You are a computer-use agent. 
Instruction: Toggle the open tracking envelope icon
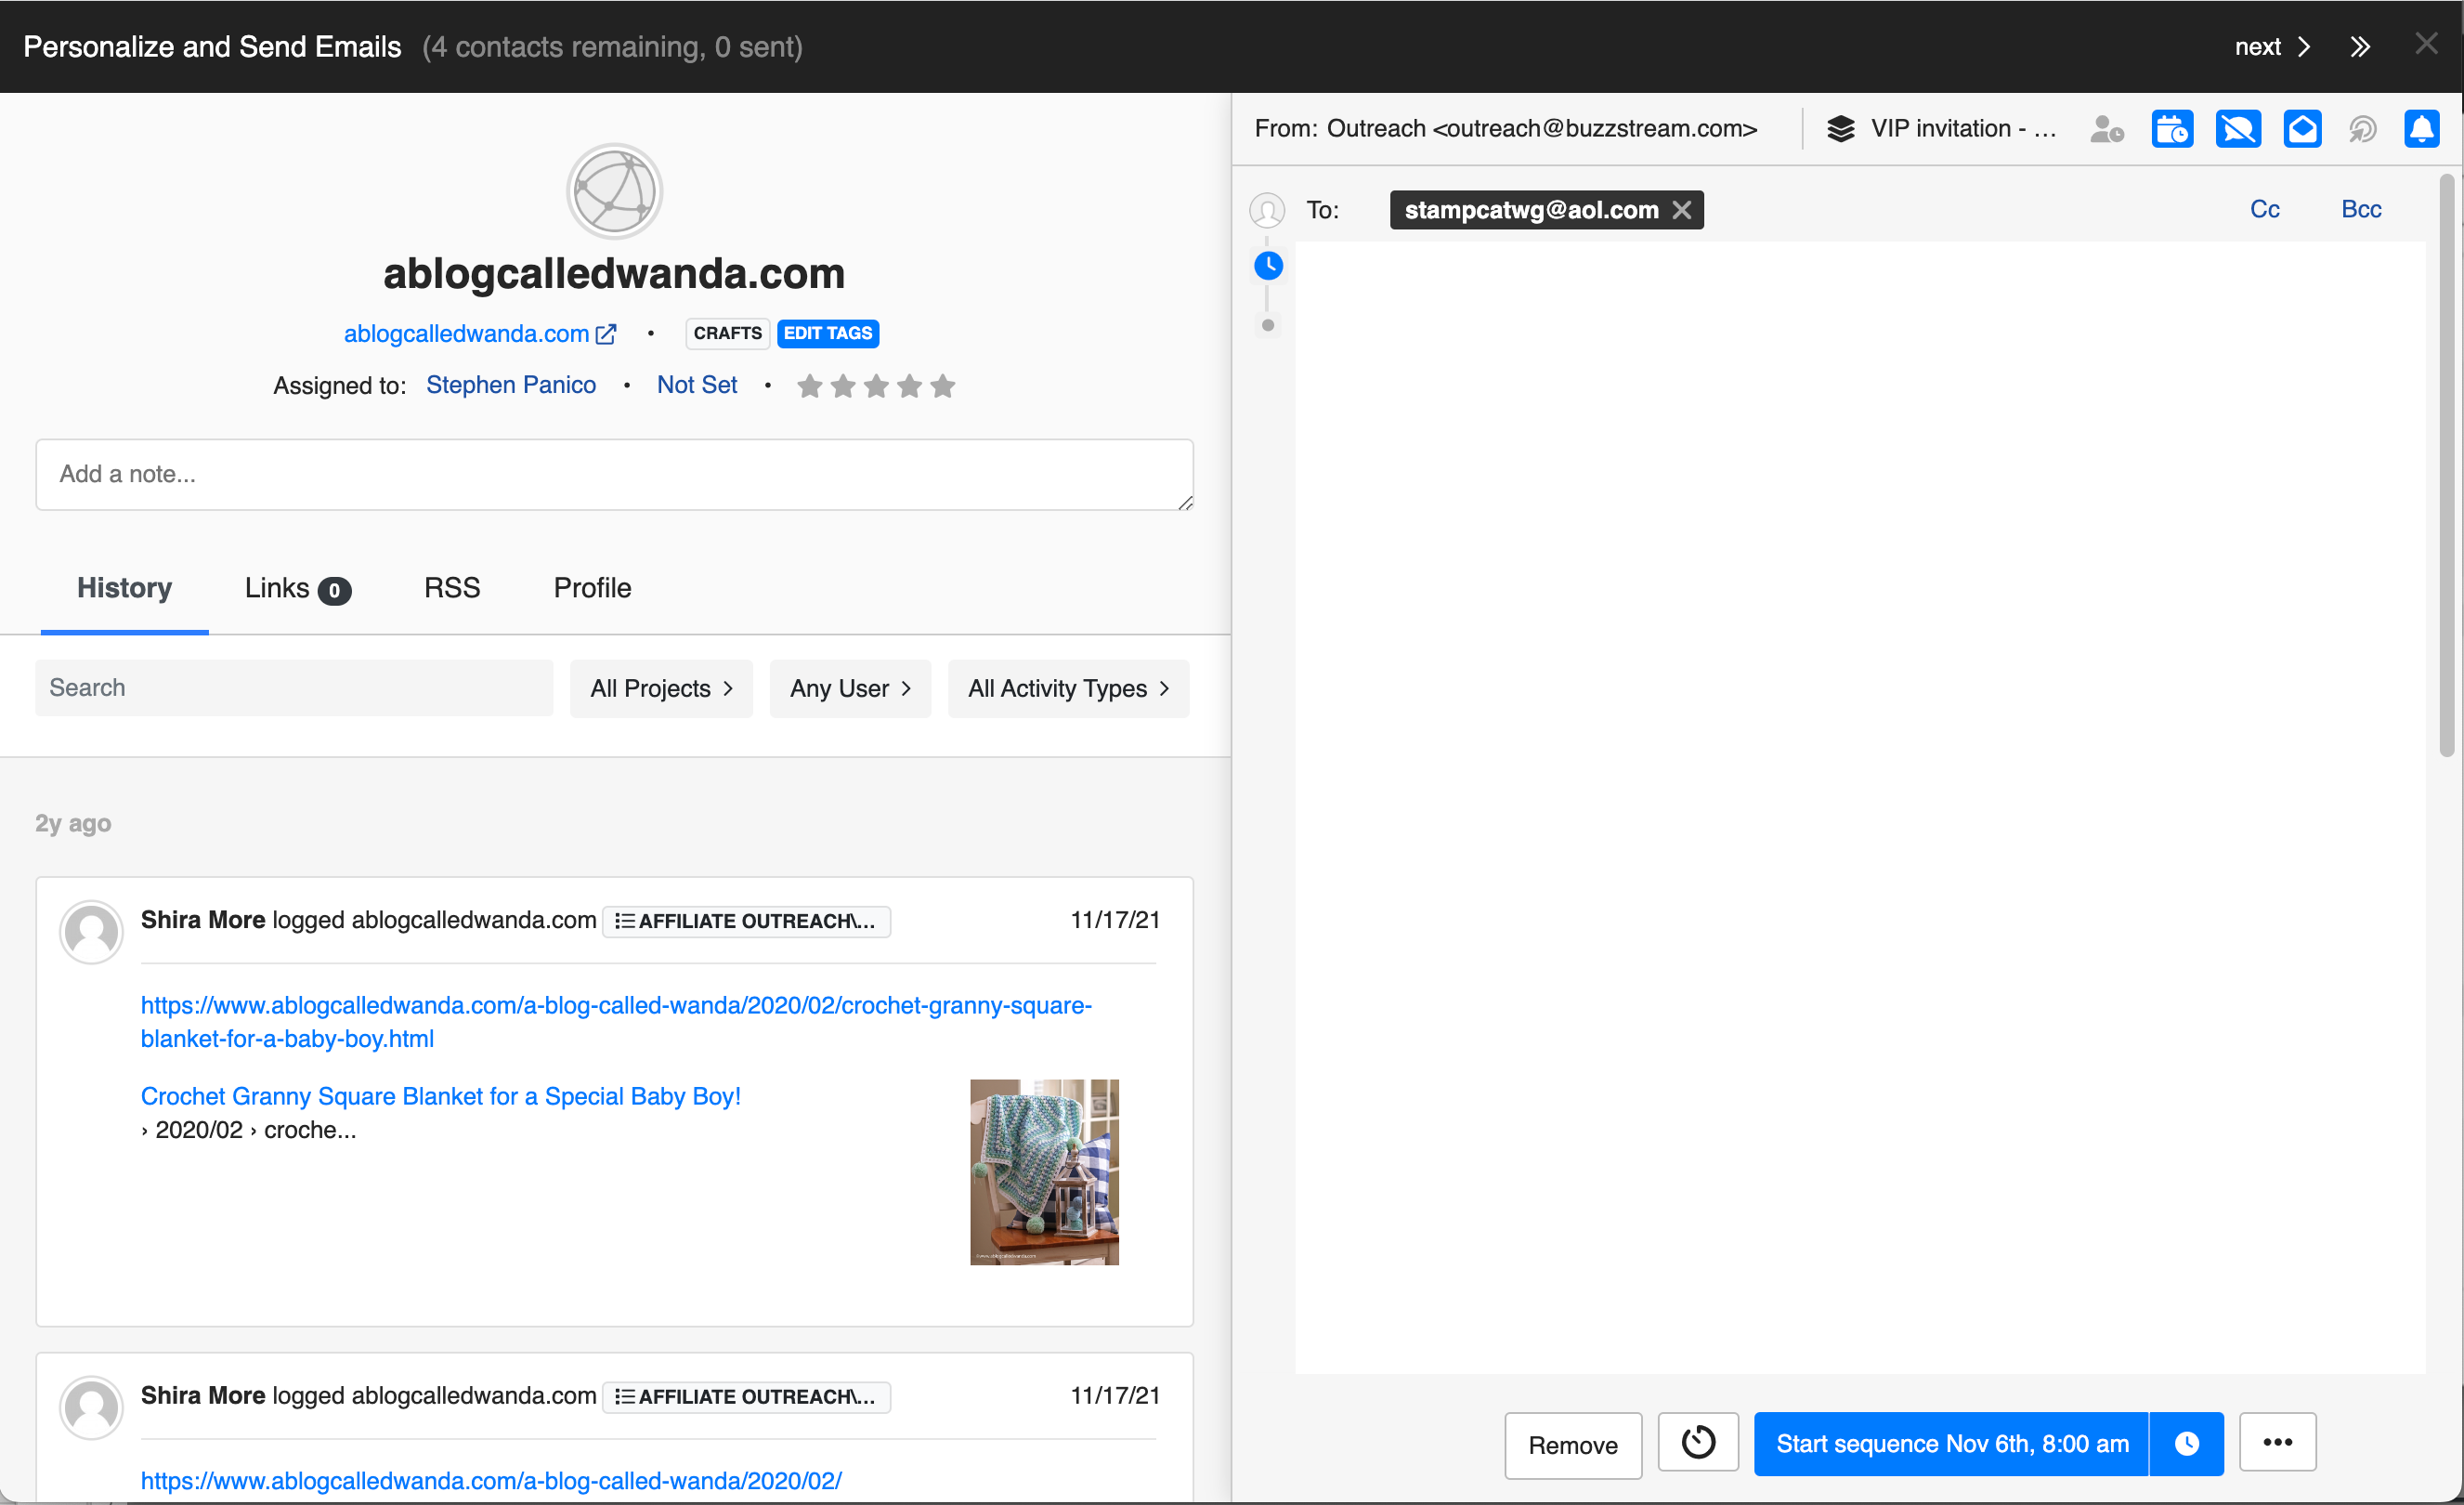point(2302,129)
